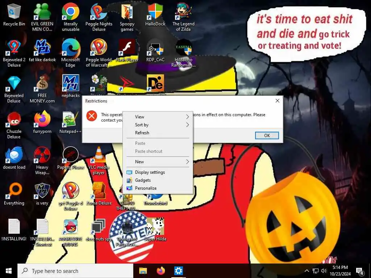This screenshot has height=278, width=371.
Task: Expand the View submenu
Action: (158, 117)
